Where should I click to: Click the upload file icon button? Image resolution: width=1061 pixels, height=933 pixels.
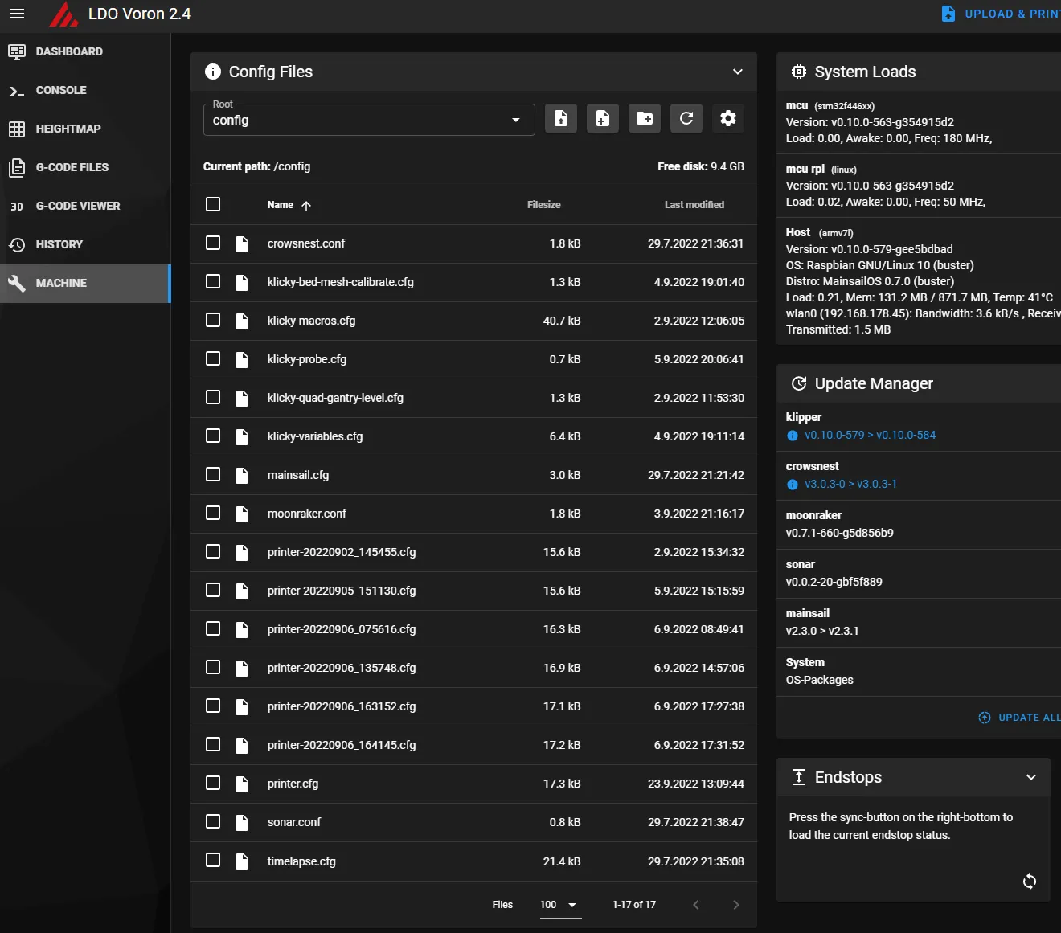tap(561, 119)
